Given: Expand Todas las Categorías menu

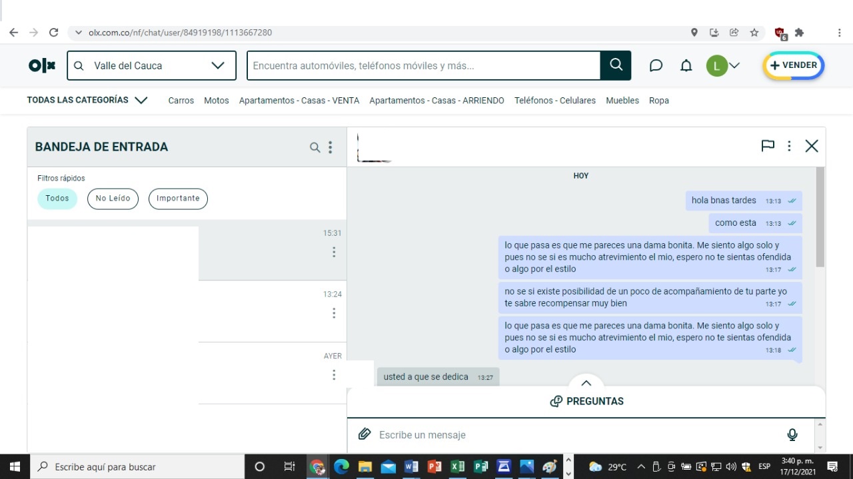Looking at the screenshot, I should click(x=87, y=100).
